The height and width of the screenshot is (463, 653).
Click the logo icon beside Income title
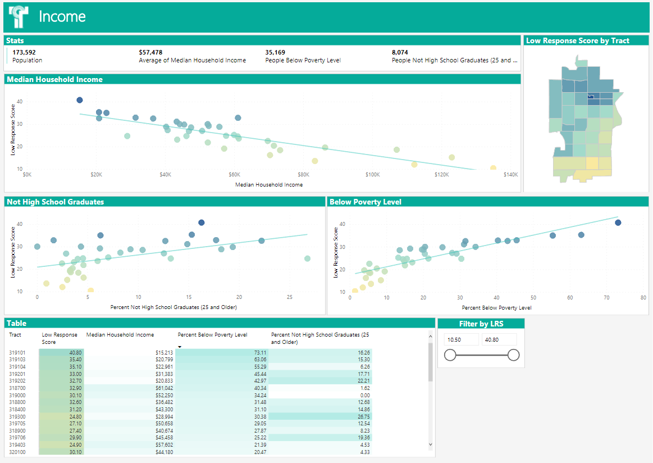tap(19, 17)
